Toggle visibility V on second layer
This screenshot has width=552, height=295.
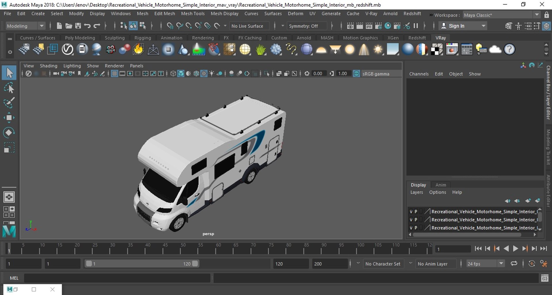[411, 220]
